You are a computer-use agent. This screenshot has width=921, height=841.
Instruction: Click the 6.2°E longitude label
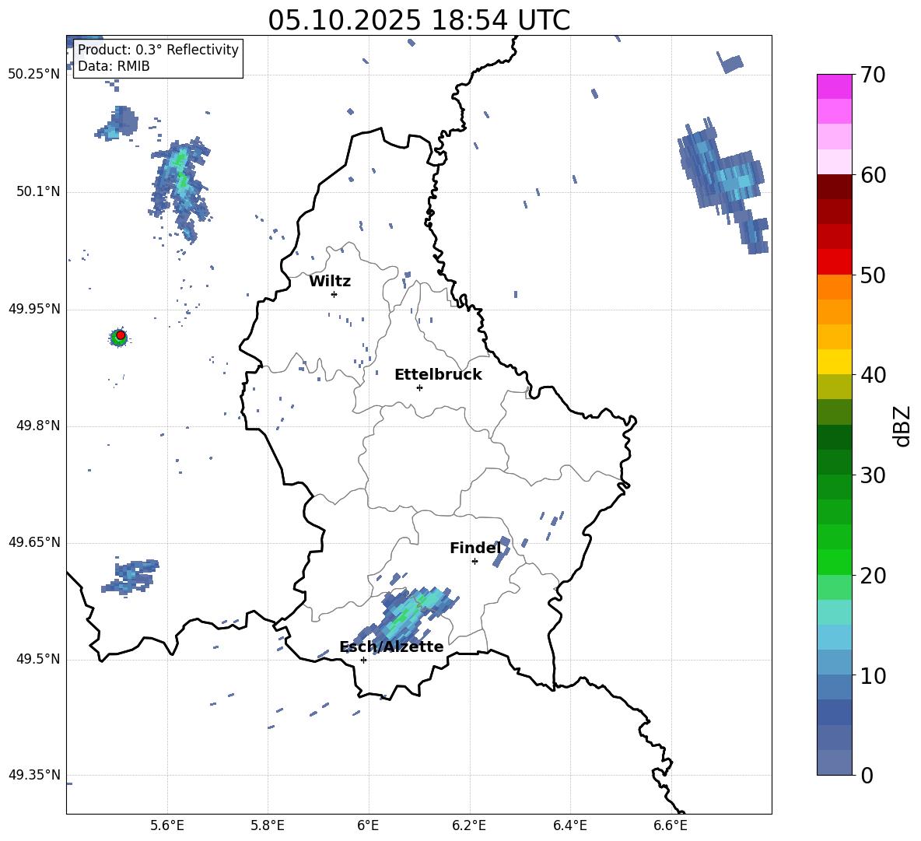click(x=469, y=825)
